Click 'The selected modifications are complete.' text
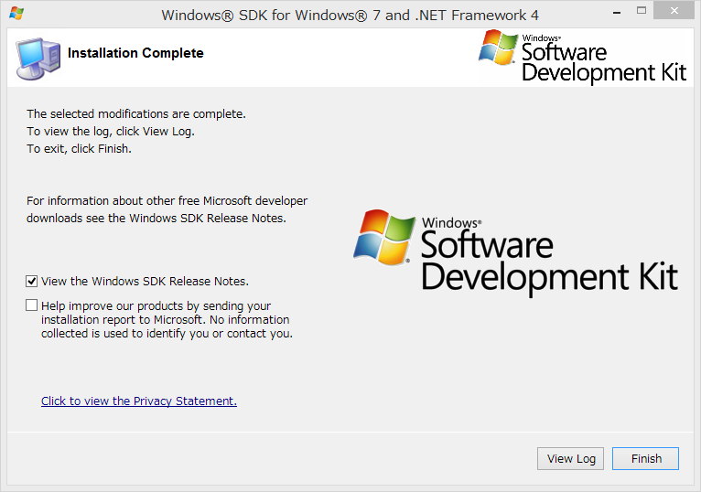Screen dimensions: 701x492 click(x=136, y=114)
